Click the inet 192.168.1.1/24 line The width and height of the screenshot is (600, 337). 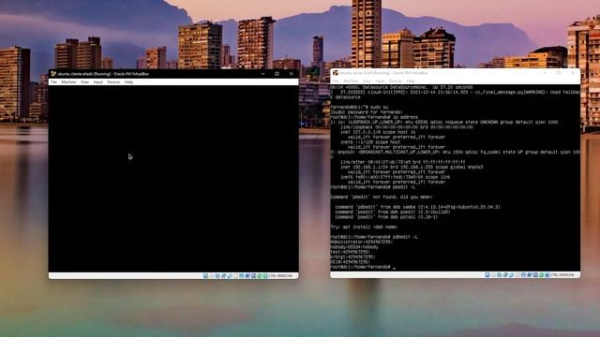[x=412, y=167]
